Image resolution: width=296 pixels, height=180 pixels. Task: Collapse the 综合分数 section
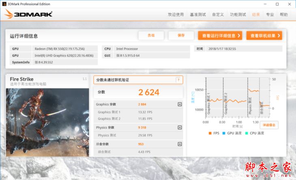point(180,144)
